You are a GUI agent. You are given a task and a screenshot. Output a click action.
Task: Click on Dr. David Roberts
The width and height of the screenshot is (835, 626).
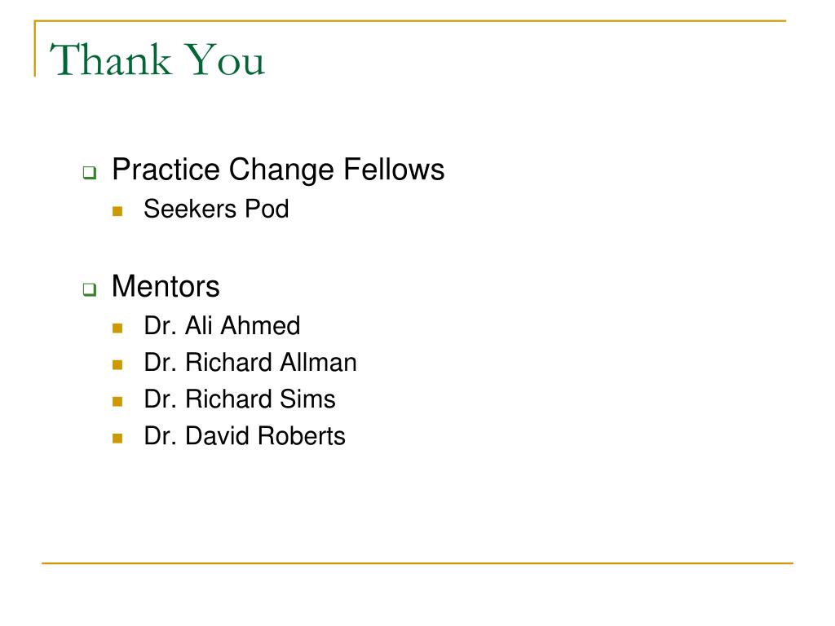[245, 436]
